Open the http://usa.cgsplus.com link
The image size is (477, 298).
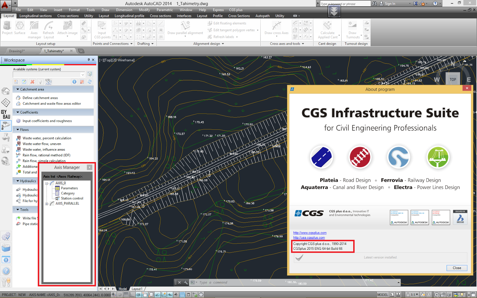point(309,238)
